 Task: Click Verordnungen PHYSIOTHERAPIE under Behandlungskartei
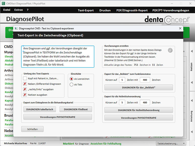58,117
